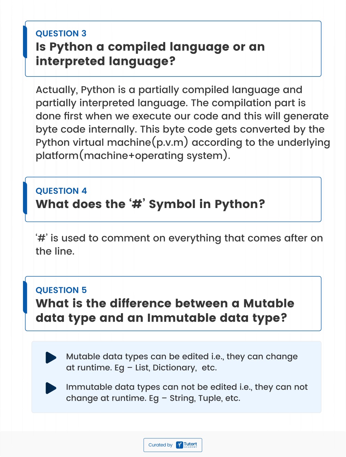This screenshot has height=457, width=346.
Task: Click the heading about the '#' symbol
Action: [x=150, y=204]
